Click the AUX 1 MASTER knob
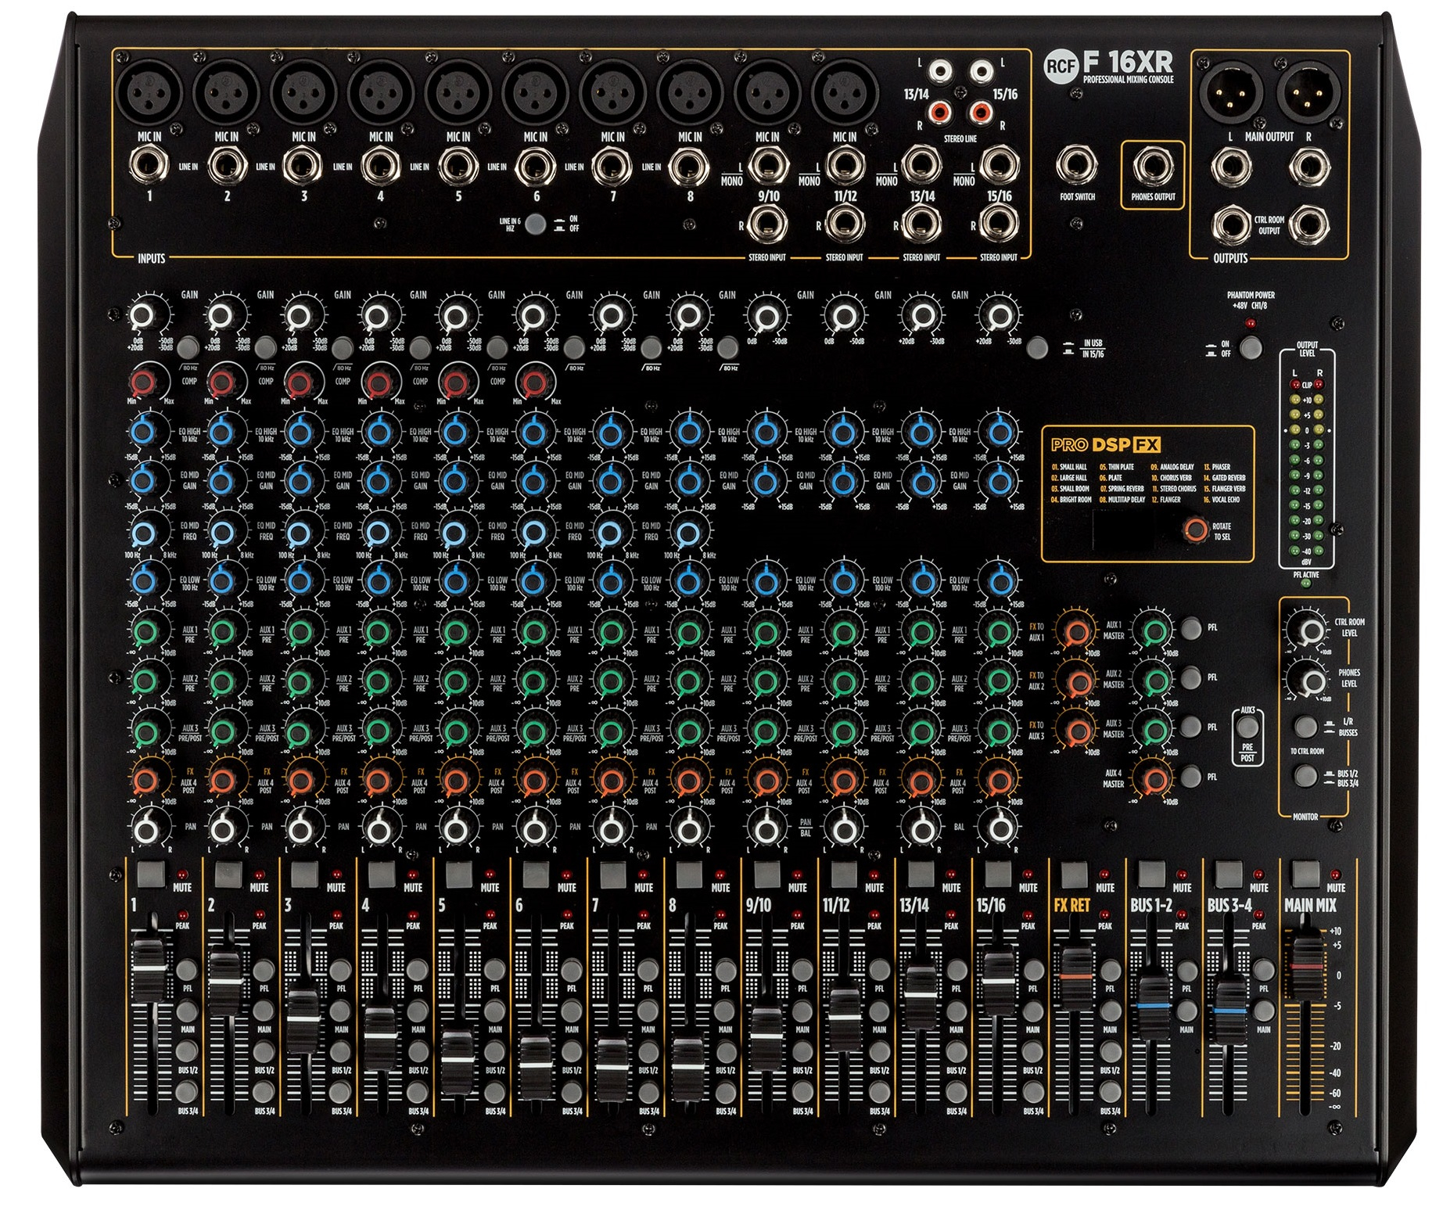 pos(1154,630)
